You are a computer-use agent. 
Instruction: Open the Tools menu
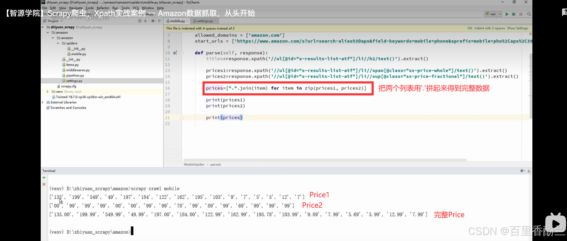tap(125, 8)
